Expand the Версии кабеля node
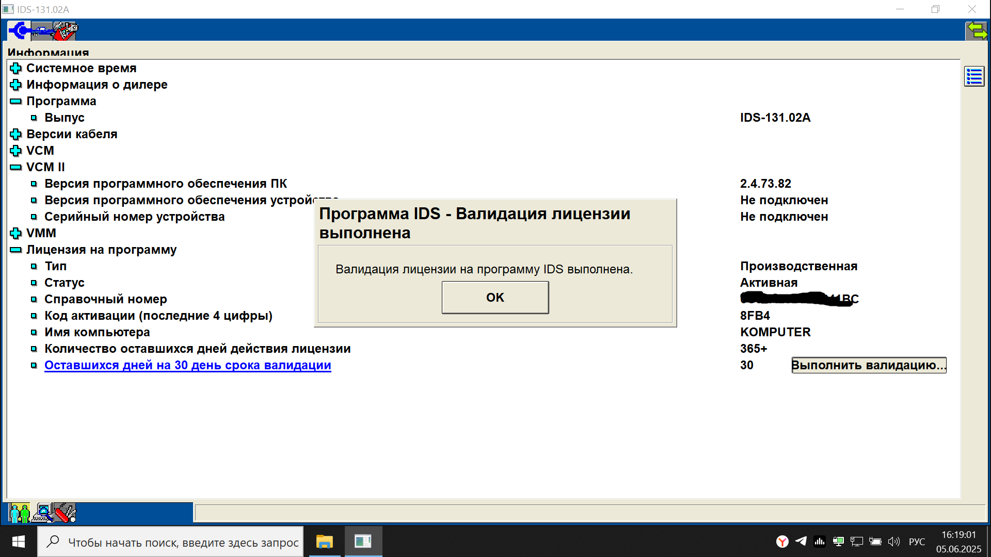Screen dimensions: 991x557 (16, 134)
